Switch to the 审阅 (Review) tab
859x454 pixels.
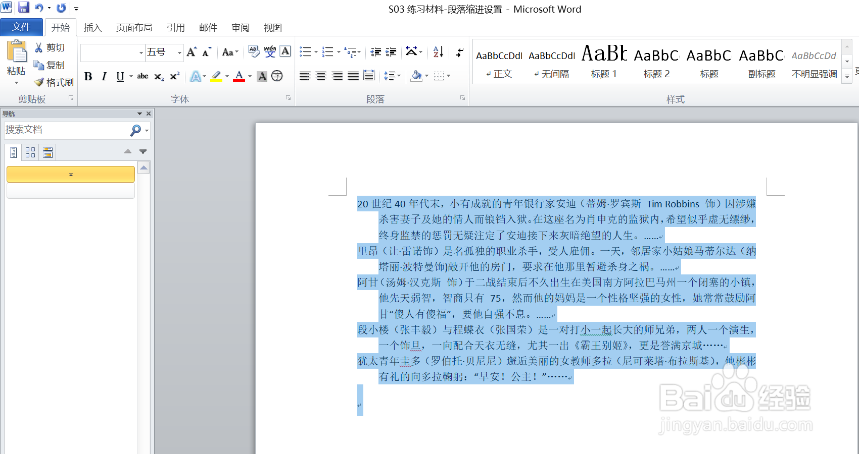point(240,28)
